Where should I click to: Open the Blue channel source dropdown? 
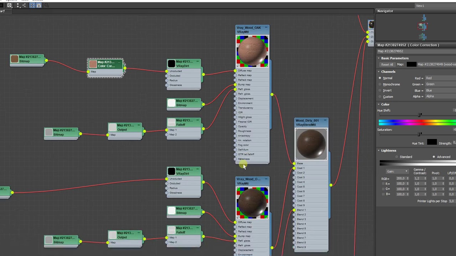click(x=440, y=91)
